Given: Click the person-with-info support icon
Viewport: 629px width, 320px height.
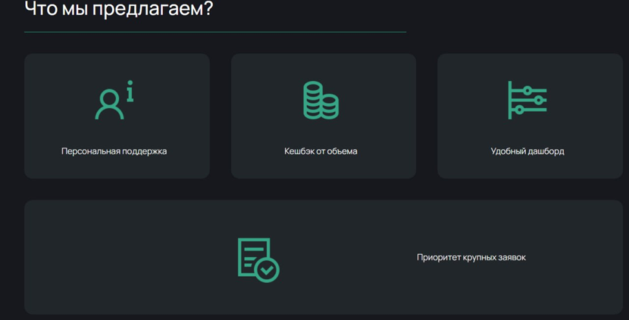Looking at the screenshot, I should pyautogui.click(x=114, y=100).
